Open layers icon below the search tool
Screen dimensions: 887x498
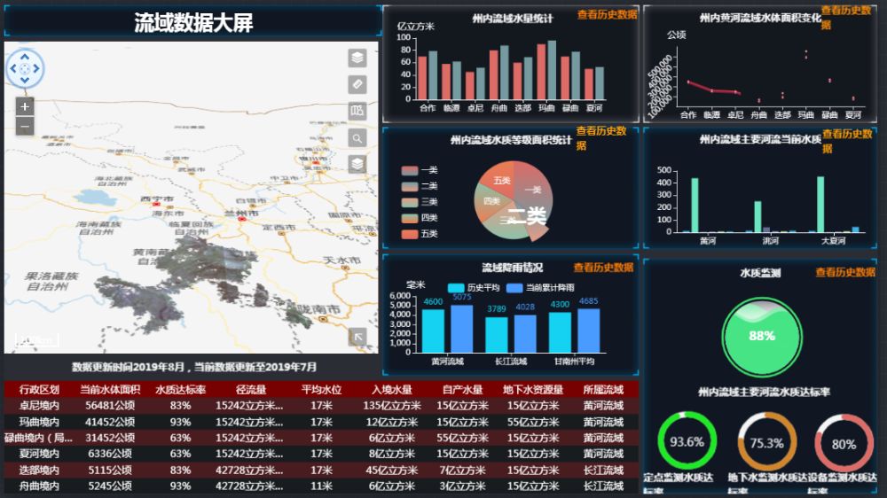357,164
